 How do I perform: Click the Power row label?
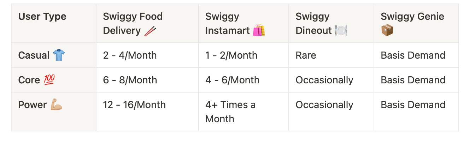33,105
